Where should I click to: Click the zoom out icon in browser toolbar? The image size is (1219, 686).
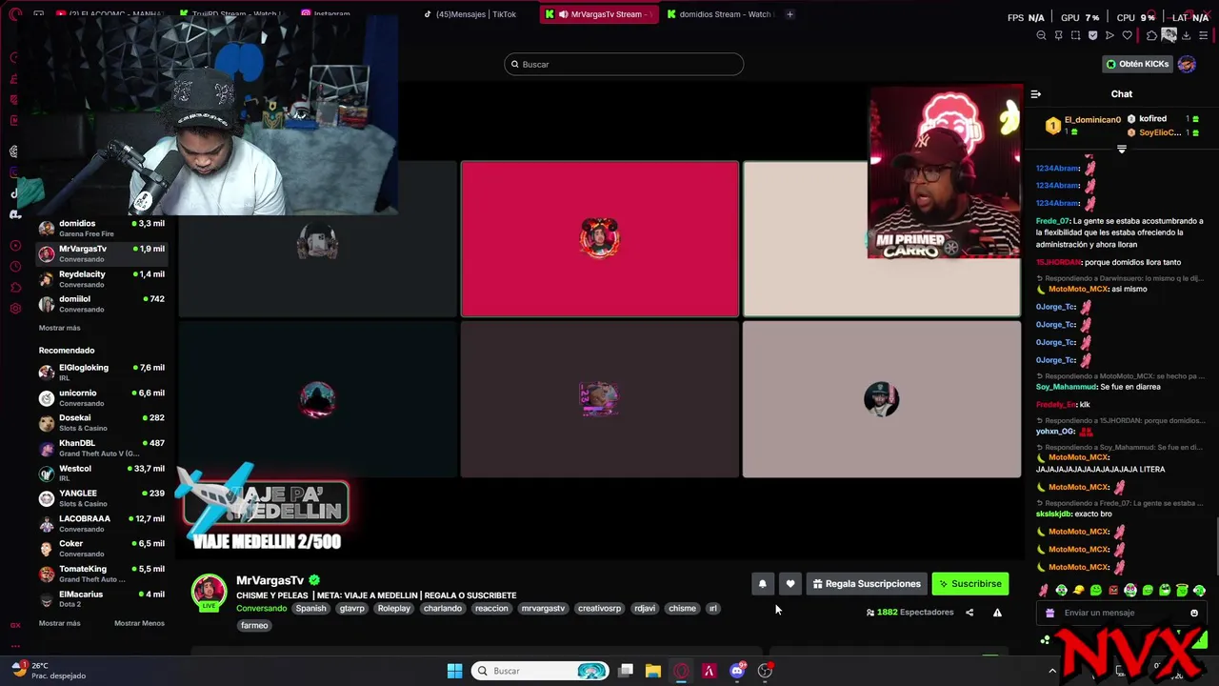[1041, 35]
